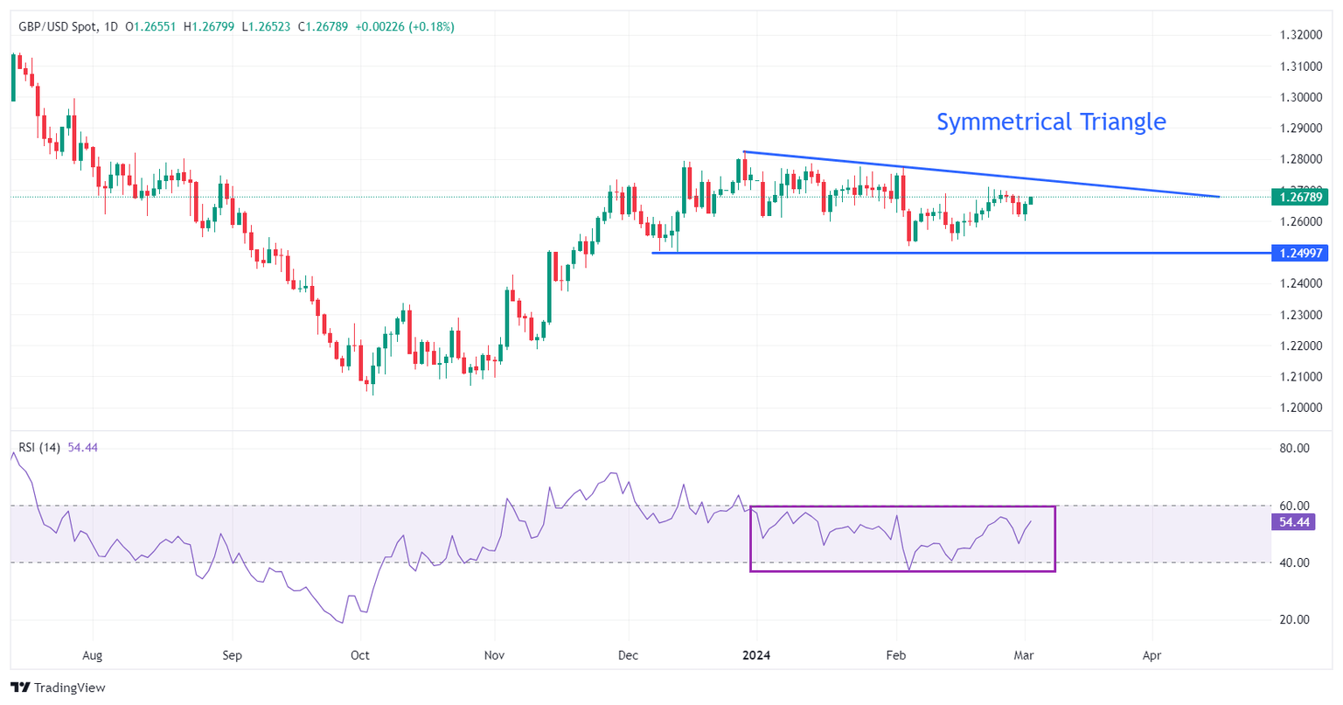Click the current price label 1.26789
1343x705 pixels.
point(1300,198)
